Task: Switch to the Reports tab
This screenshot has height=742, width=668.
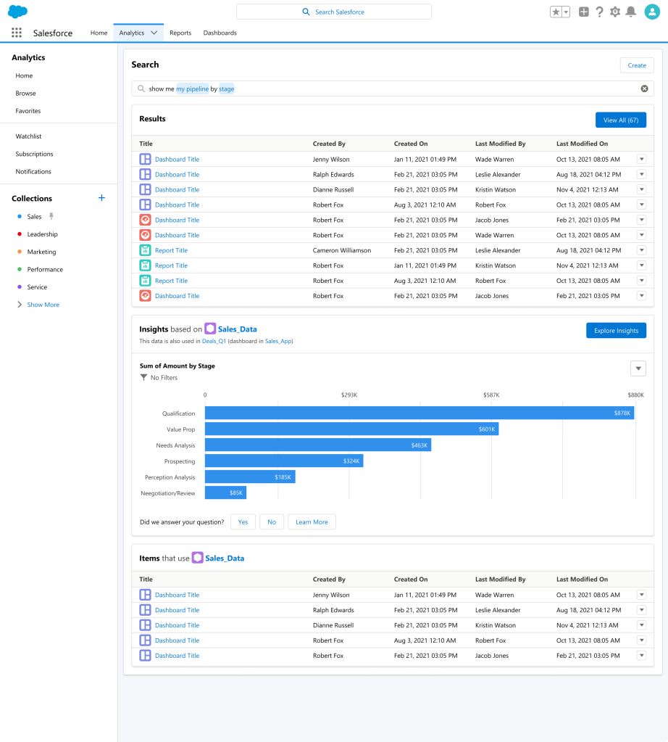Action: 180,33
